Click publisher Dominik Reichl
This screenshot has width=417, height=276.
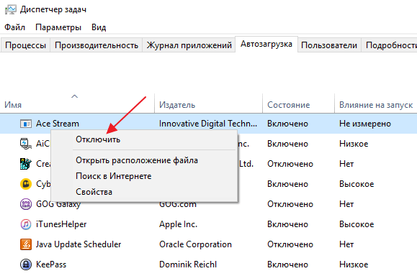pyautogui.click(x=188, y=264)
